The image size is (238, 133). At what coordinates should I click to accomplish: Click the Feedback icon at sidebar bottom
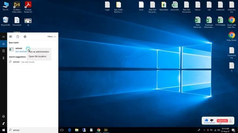[3, 123]
